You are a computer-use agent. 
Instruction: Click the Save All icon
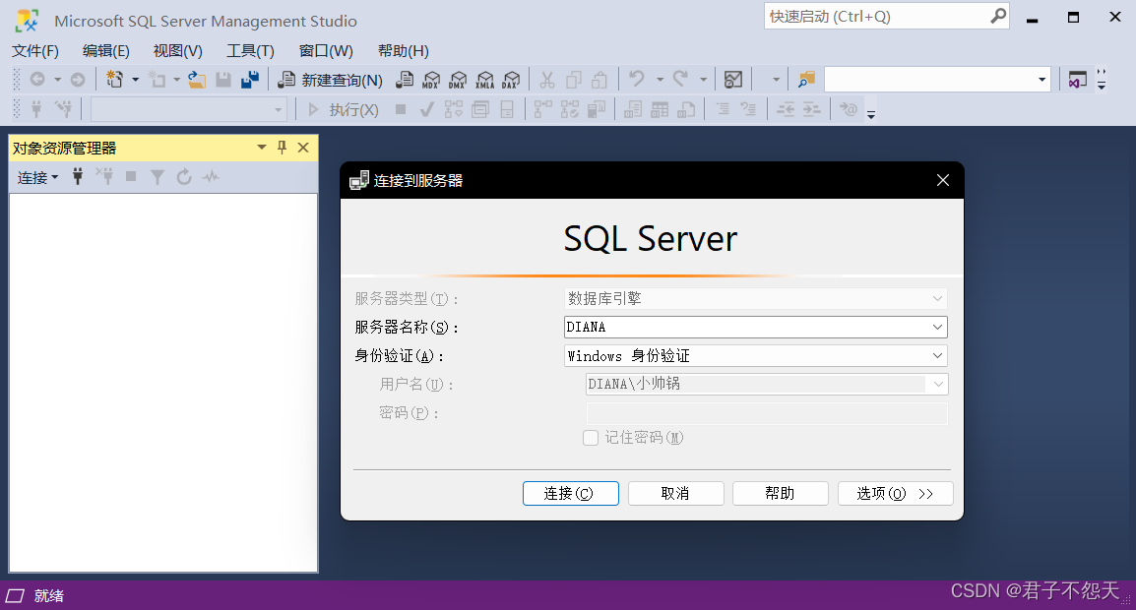[x=250, y=79]
